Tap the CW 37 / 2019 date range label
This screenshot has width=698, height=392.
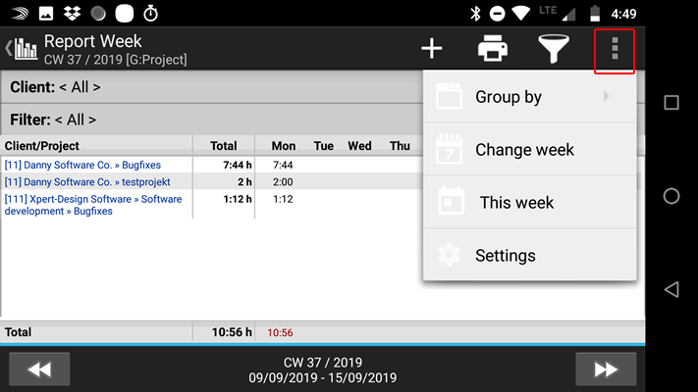(323, 369)
